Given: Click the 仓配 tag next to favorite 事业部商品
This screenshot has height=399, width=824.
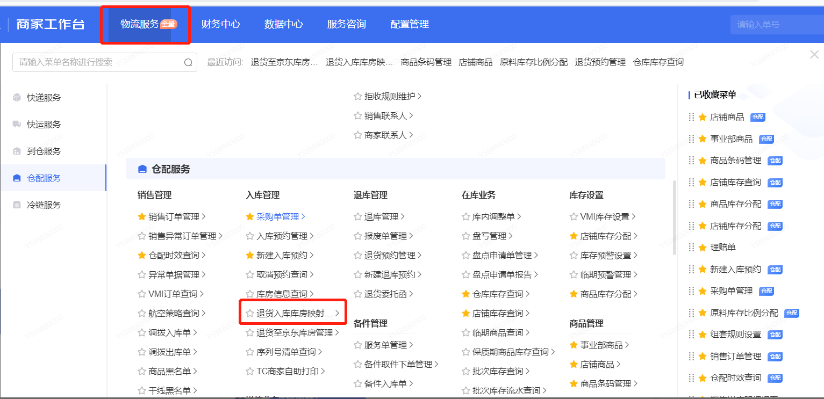Looking at the screenshot, I should click(x=766, y=139).
